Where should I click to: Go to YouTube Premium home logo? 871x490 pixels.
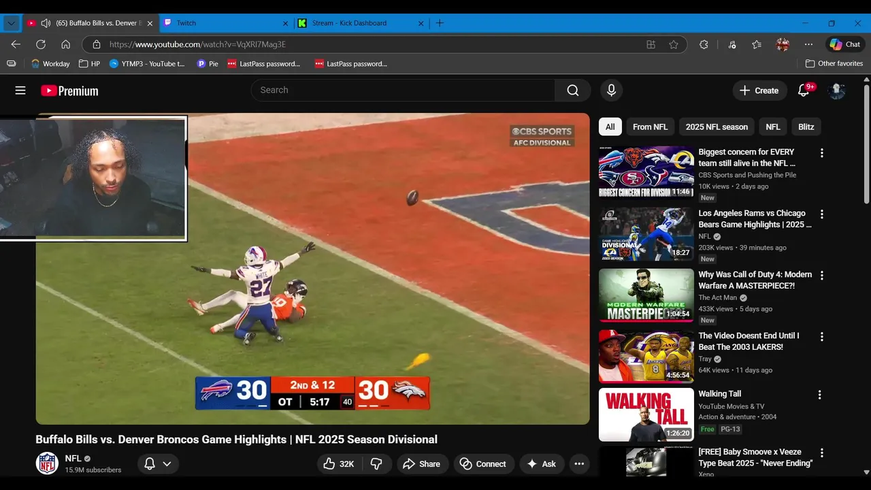coord(69,91)
